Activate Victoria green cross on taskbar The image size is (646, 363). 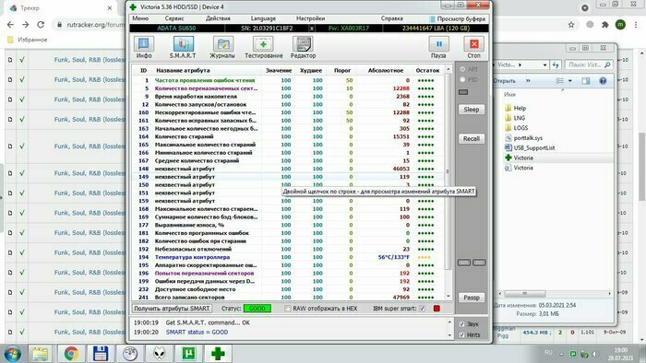[x=219, y=354]
